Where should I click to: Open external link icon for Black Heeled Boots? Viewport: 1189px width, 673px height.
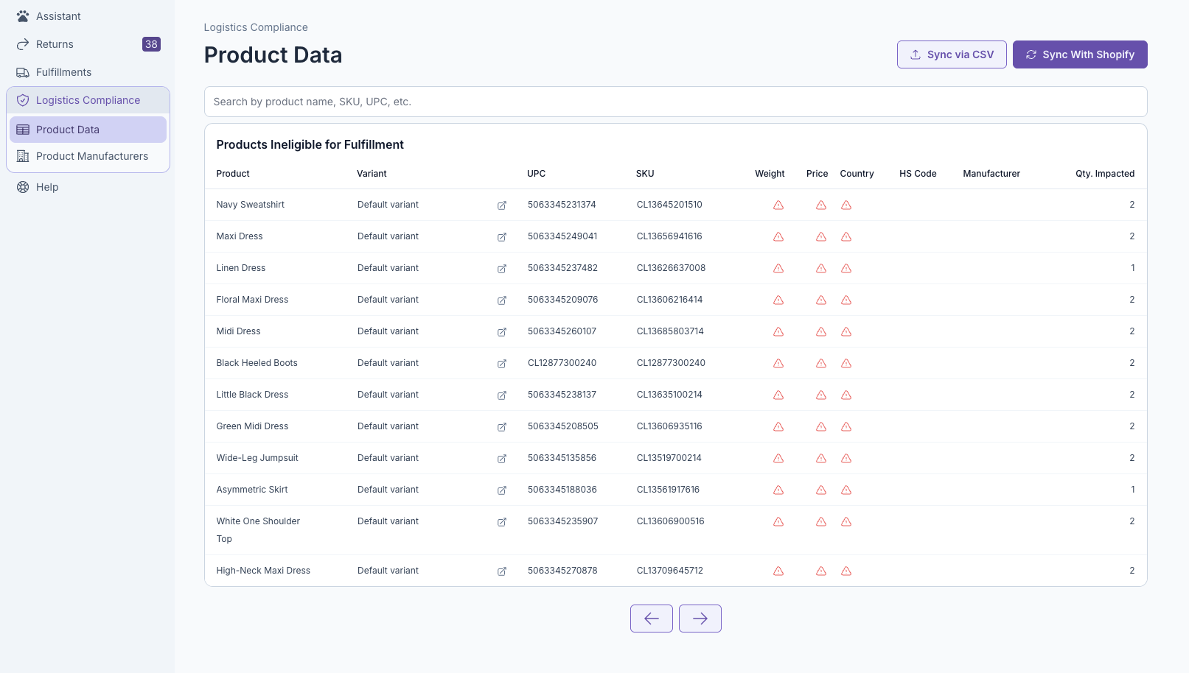pyautogui.click(x=502, y=364)
